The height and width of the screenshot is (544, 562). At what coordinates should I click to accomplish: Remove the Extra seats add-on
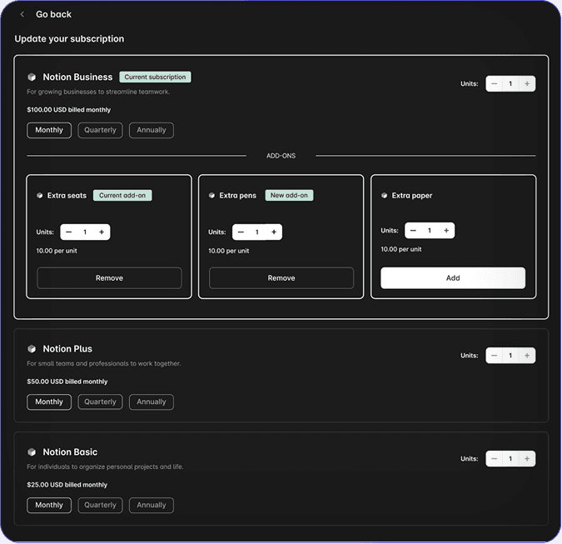109,278
